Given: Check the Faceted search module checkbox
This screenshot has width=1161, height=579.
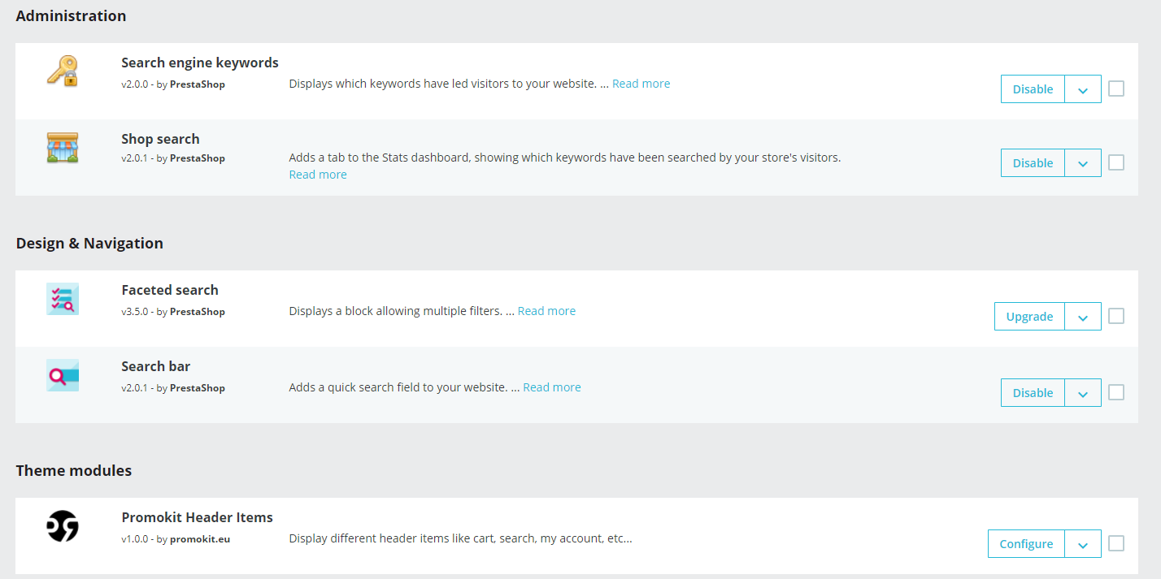Looking at the screenshot, I should pyautogui.click(x=1116, y=316).
